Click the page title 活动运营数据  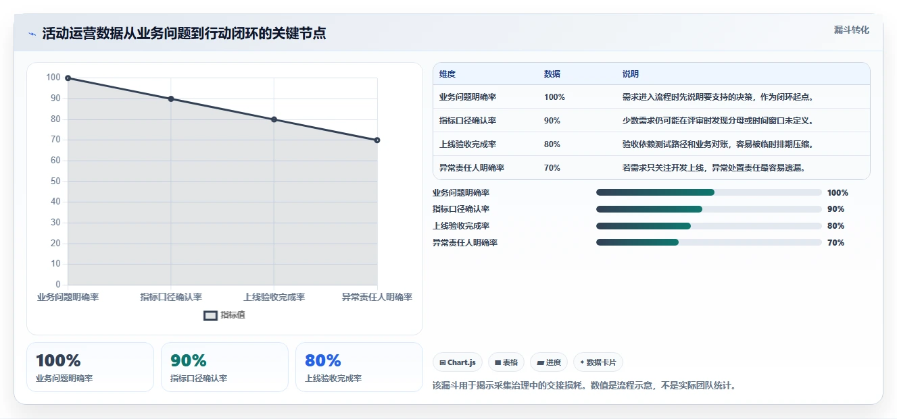(184, 34)
